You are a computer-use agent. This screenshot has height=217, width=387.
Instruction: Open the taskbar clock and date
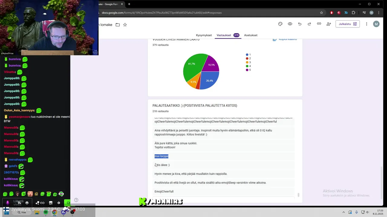378,212
